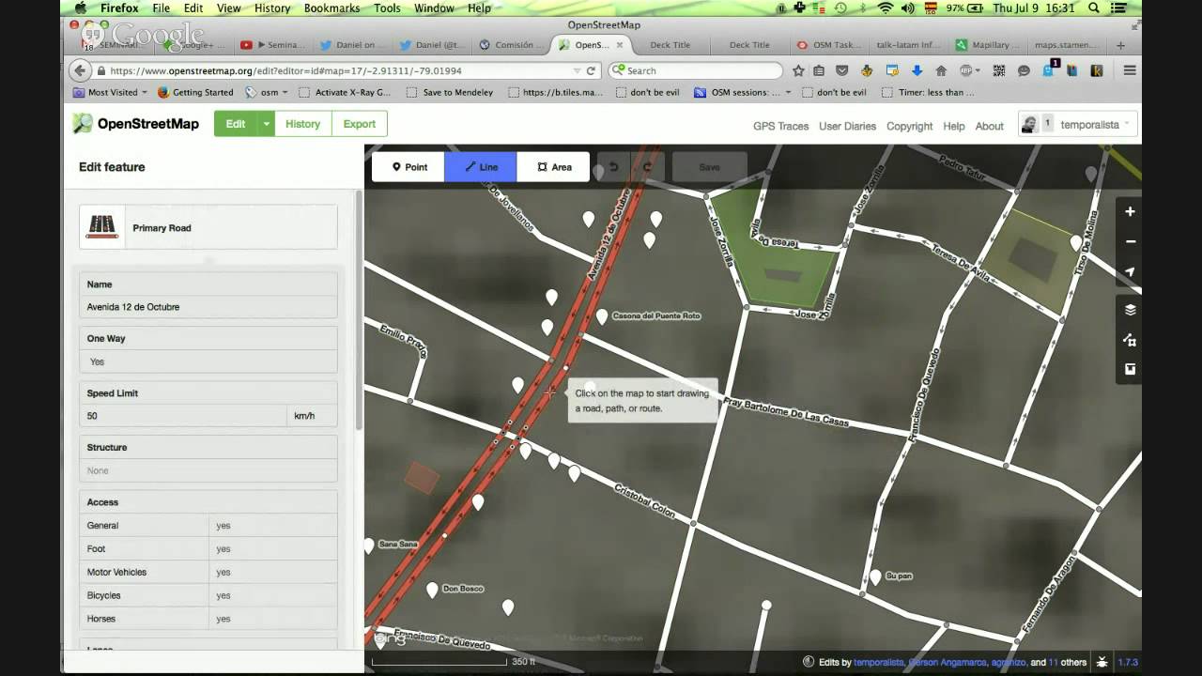The height and width of the screenshot is (676, 1202).
Task: Click the Casona del Puente Roto marker
Action: coord(602,316)
